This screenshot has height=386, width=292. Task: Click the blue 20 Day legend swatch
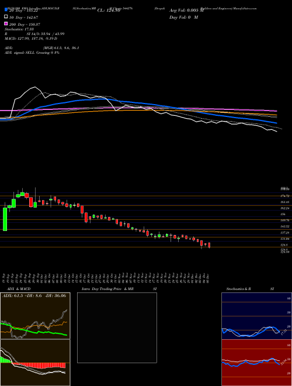[6, 10]
